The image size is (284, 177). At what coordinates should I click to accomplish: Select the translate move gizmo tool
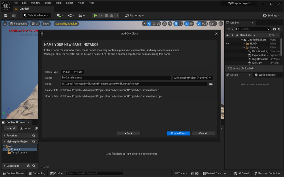[x=149, y=24]
